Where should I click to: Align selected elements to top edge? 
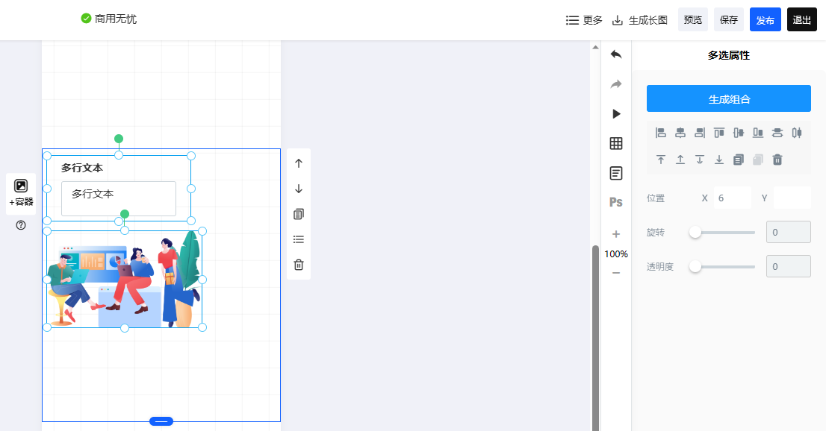click(719, 133)
